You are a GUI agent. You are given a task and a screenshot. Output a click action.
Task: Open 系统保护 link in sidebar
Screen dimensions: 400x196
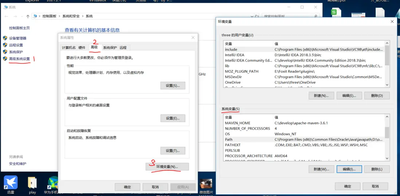point(16,52)
